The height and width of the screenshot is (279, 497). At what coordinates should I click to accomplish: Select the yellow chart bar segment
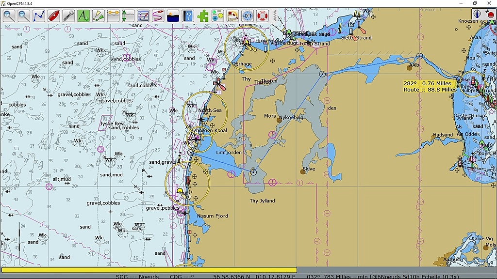click(x=149, y=270)
